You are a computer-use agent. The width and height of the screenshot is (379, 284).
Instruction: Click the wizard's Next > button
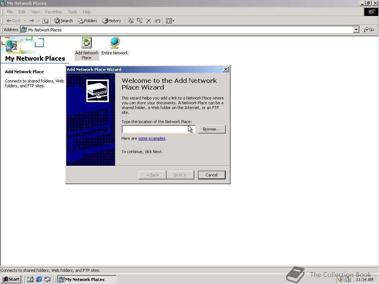[180, 175]
